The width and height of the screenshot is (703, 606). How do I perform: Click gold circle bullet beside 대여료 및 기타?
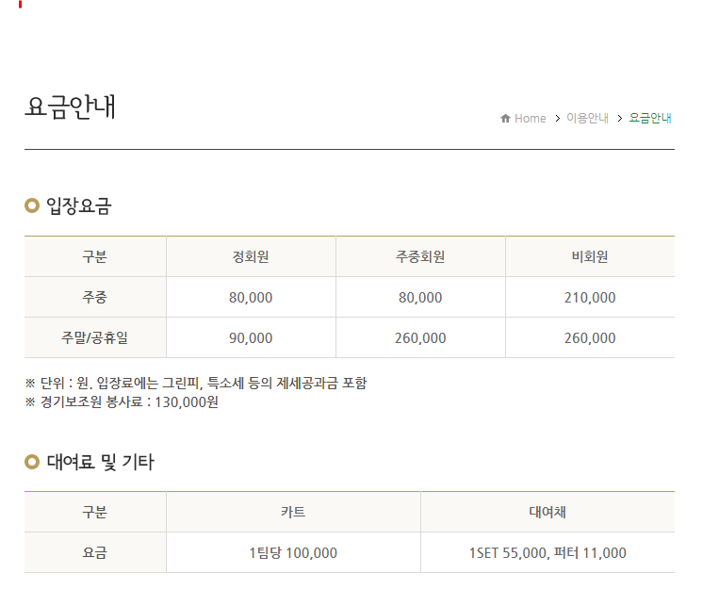click(32, 462)
